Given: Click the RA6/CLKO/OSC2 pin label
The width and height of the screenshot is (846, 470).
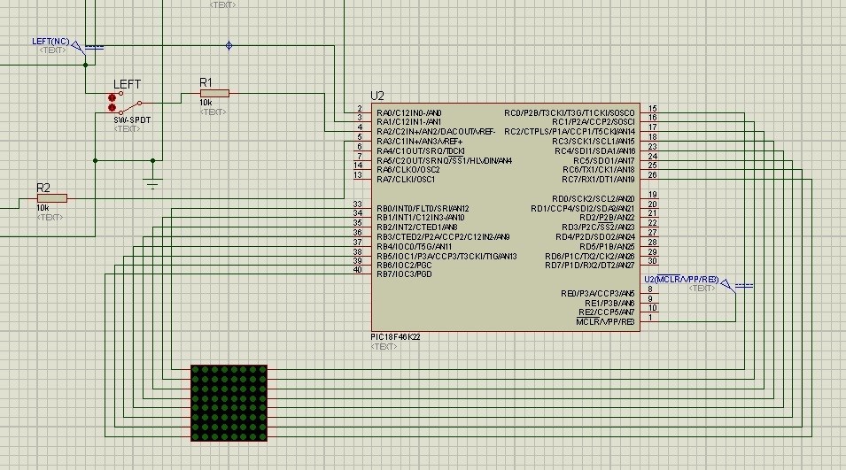Looking at the screenshot, I should coord(408,169).
